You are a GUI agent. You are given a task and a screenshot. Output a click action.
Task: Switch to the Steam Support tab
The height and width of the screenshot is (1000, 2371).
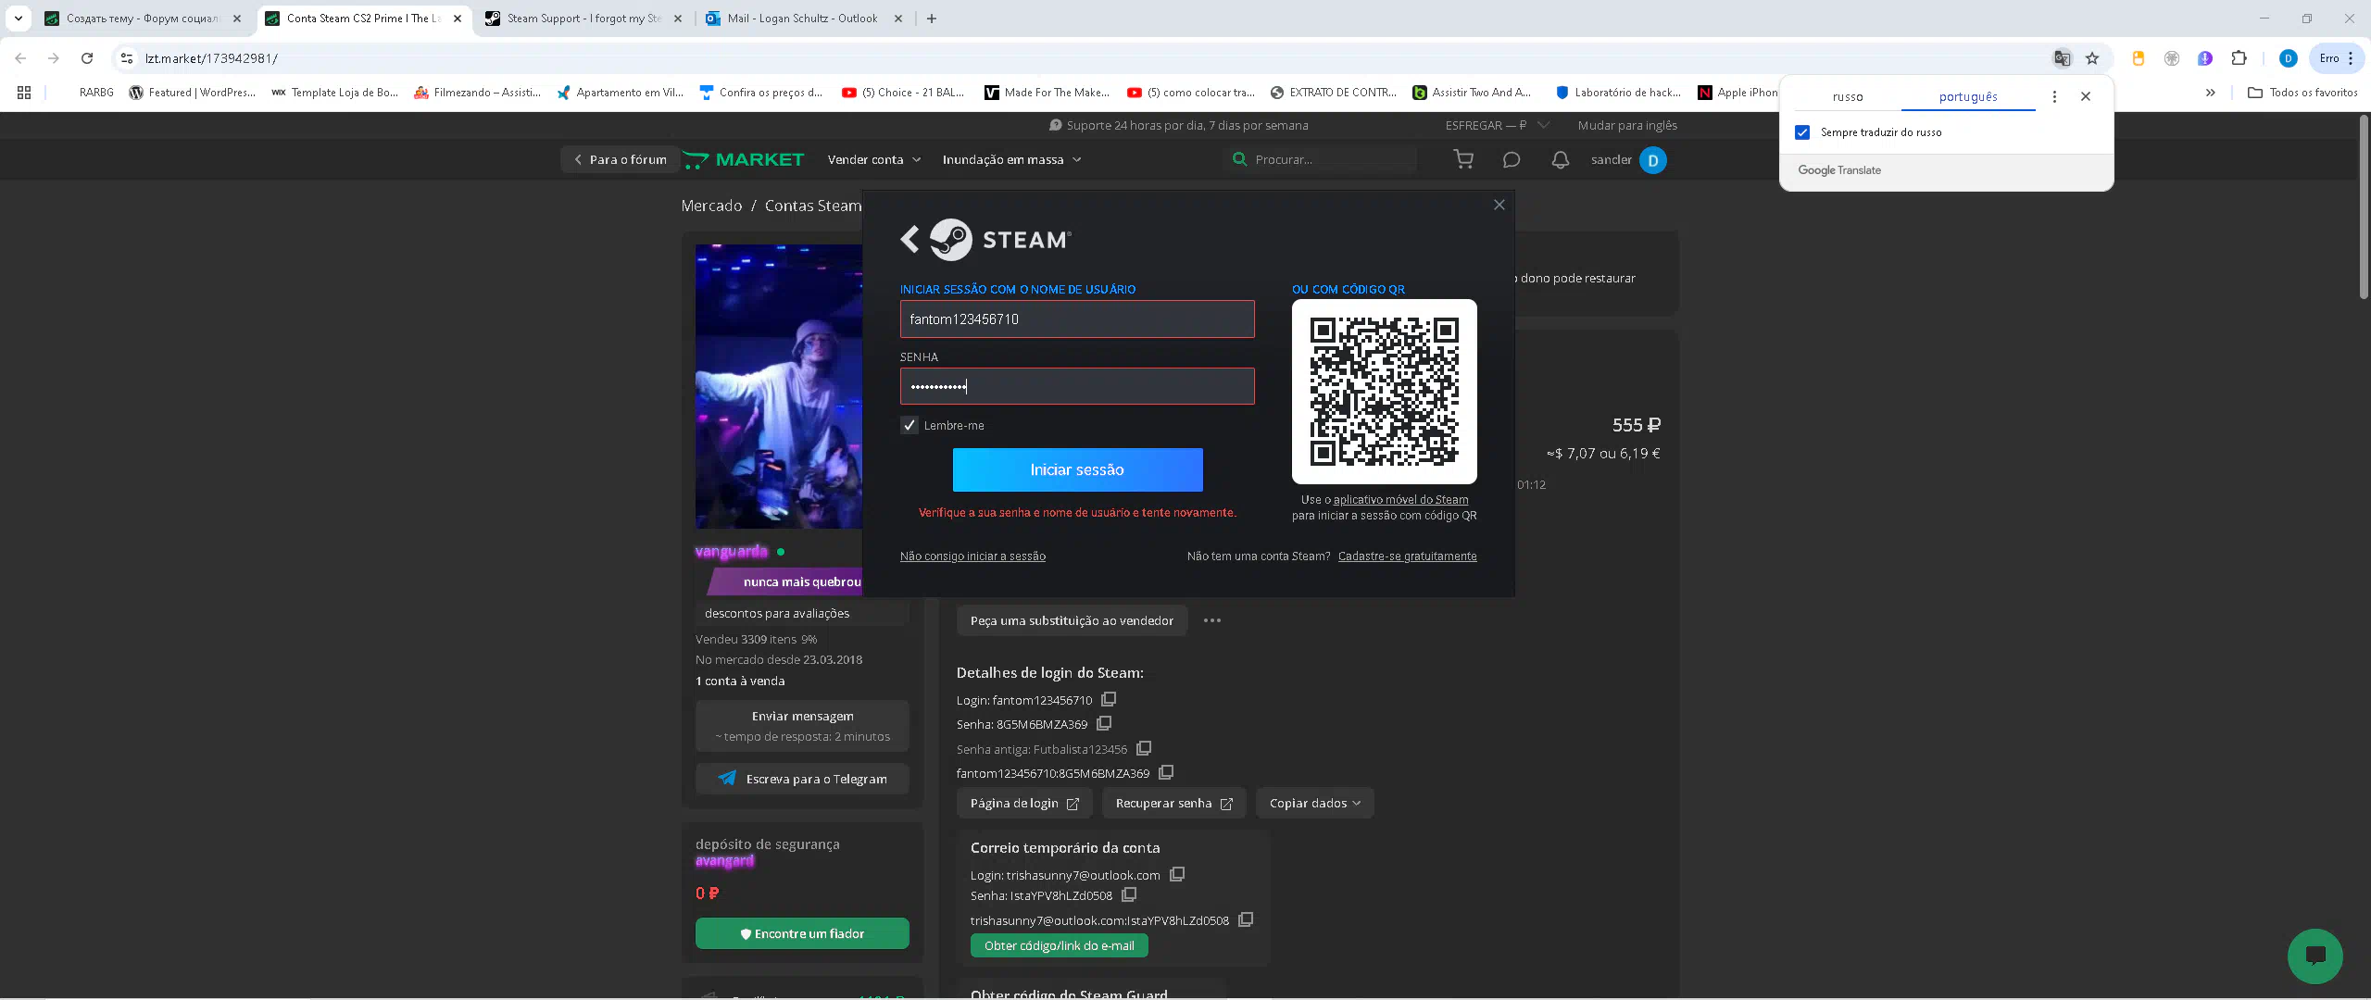(x=583, y=19)
